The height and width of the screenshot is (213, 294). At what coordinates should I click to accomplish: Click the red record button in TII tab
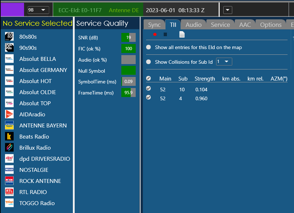click(155, 34)
